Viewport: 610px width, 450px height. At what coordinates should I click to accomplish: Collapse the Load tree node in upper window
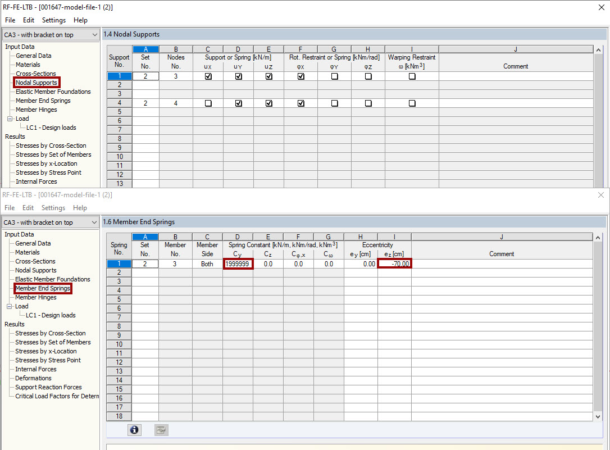pyautogui.click(x=10, y=119)
